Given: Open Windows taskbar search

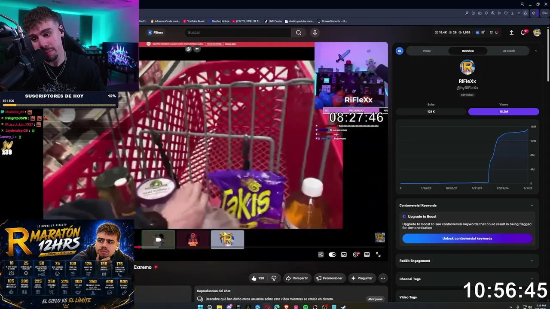Looking at the screenshot, I should (210, 307).
